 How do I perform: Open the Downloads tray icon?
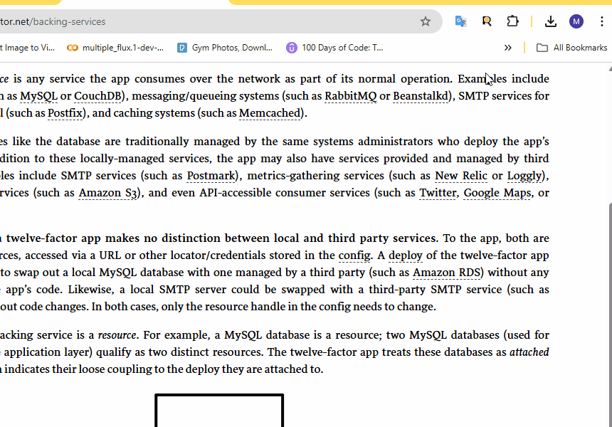coord(550,21)
